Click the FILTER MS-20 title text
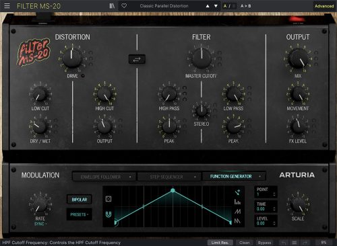337x246 pixels. 38,6
